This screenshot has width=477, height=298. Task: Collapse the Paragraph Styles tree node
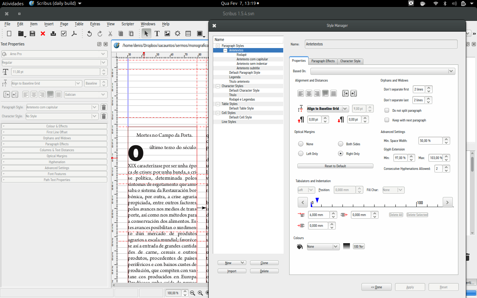point(218,46)
